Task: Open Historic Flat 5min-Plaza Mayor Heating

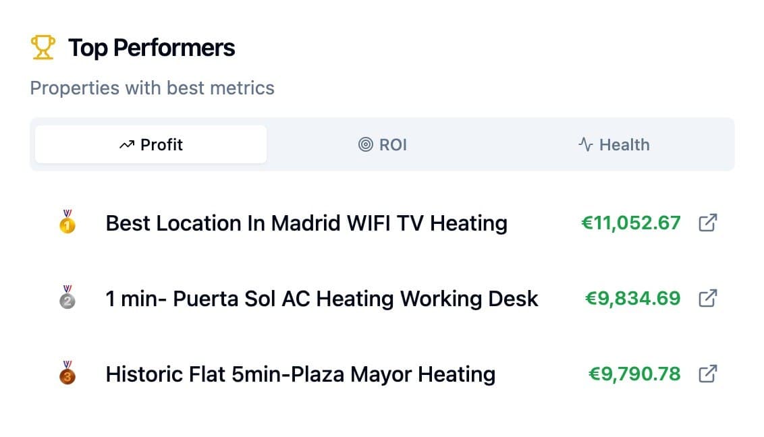Action: click(x=300, y=374)
